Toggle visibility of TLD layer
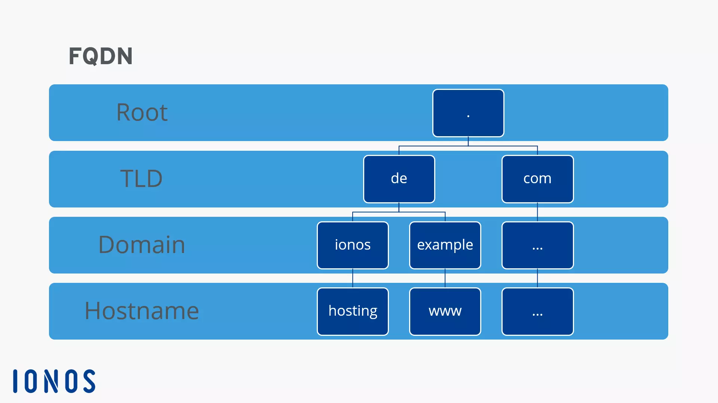718x403 pixels. point(141,178)
